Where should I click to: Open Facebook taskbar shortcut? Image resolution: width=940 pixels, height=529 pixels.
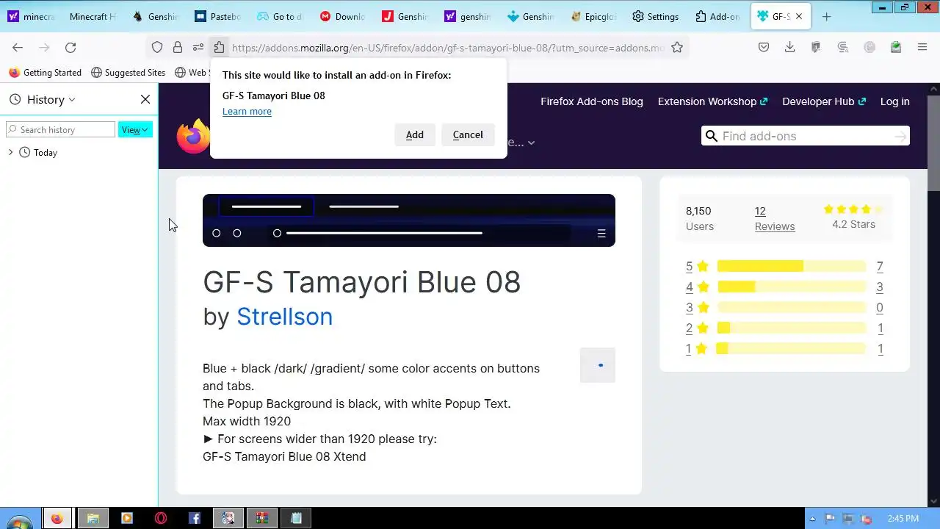(x=195, y=518)
